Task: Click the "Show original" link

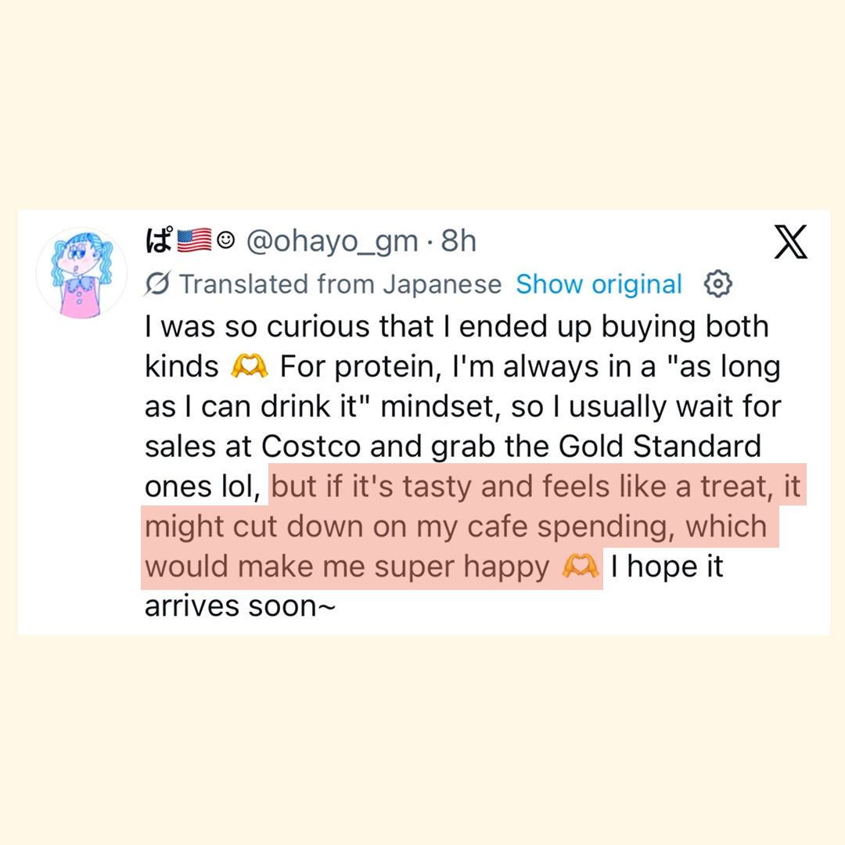Action: (x=599, y=285)
